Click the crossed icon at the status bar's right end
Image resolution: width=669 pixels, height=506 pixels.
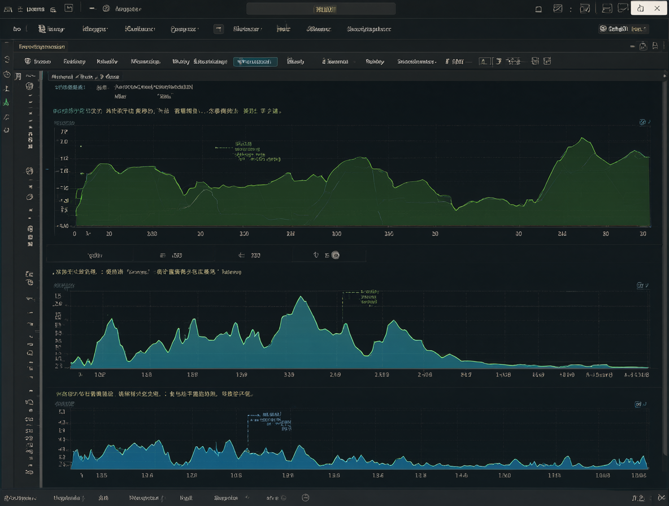(x=661, y=498)
